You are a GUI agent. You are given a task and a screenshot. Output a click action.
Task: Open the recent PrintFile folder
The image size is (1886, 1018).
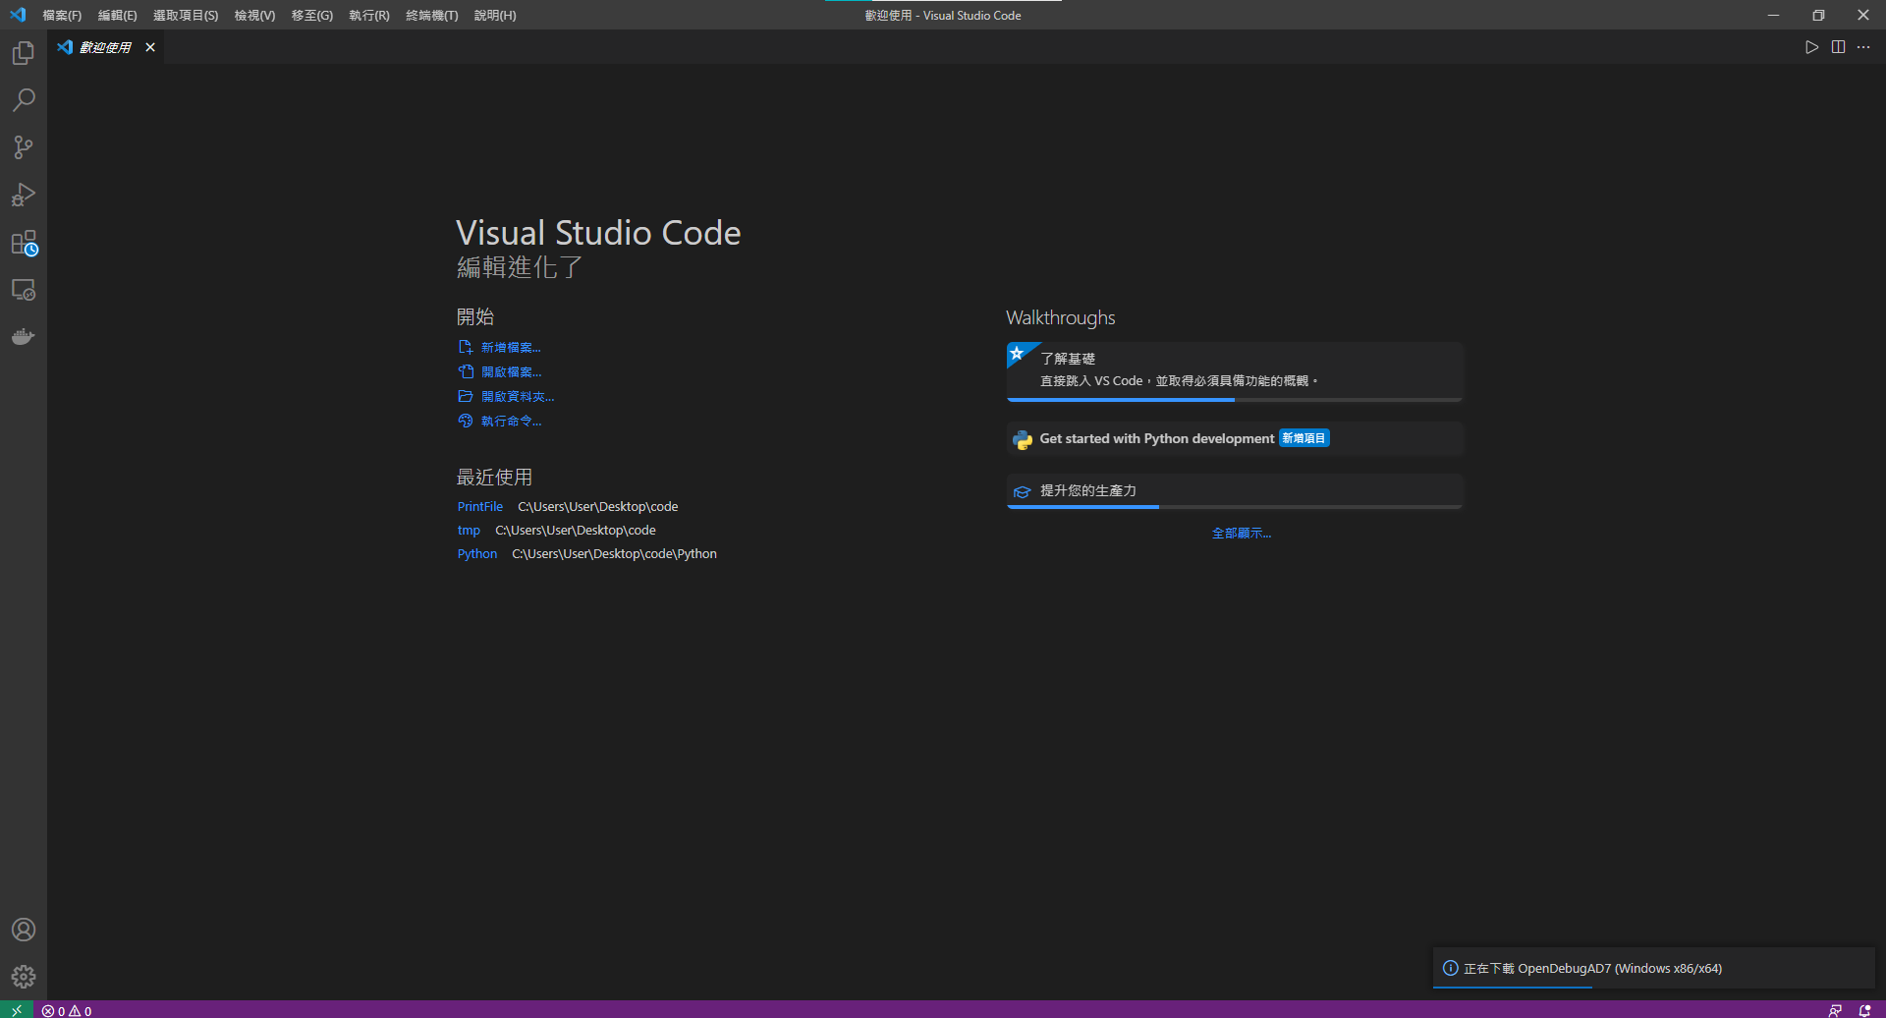(479, 507)
